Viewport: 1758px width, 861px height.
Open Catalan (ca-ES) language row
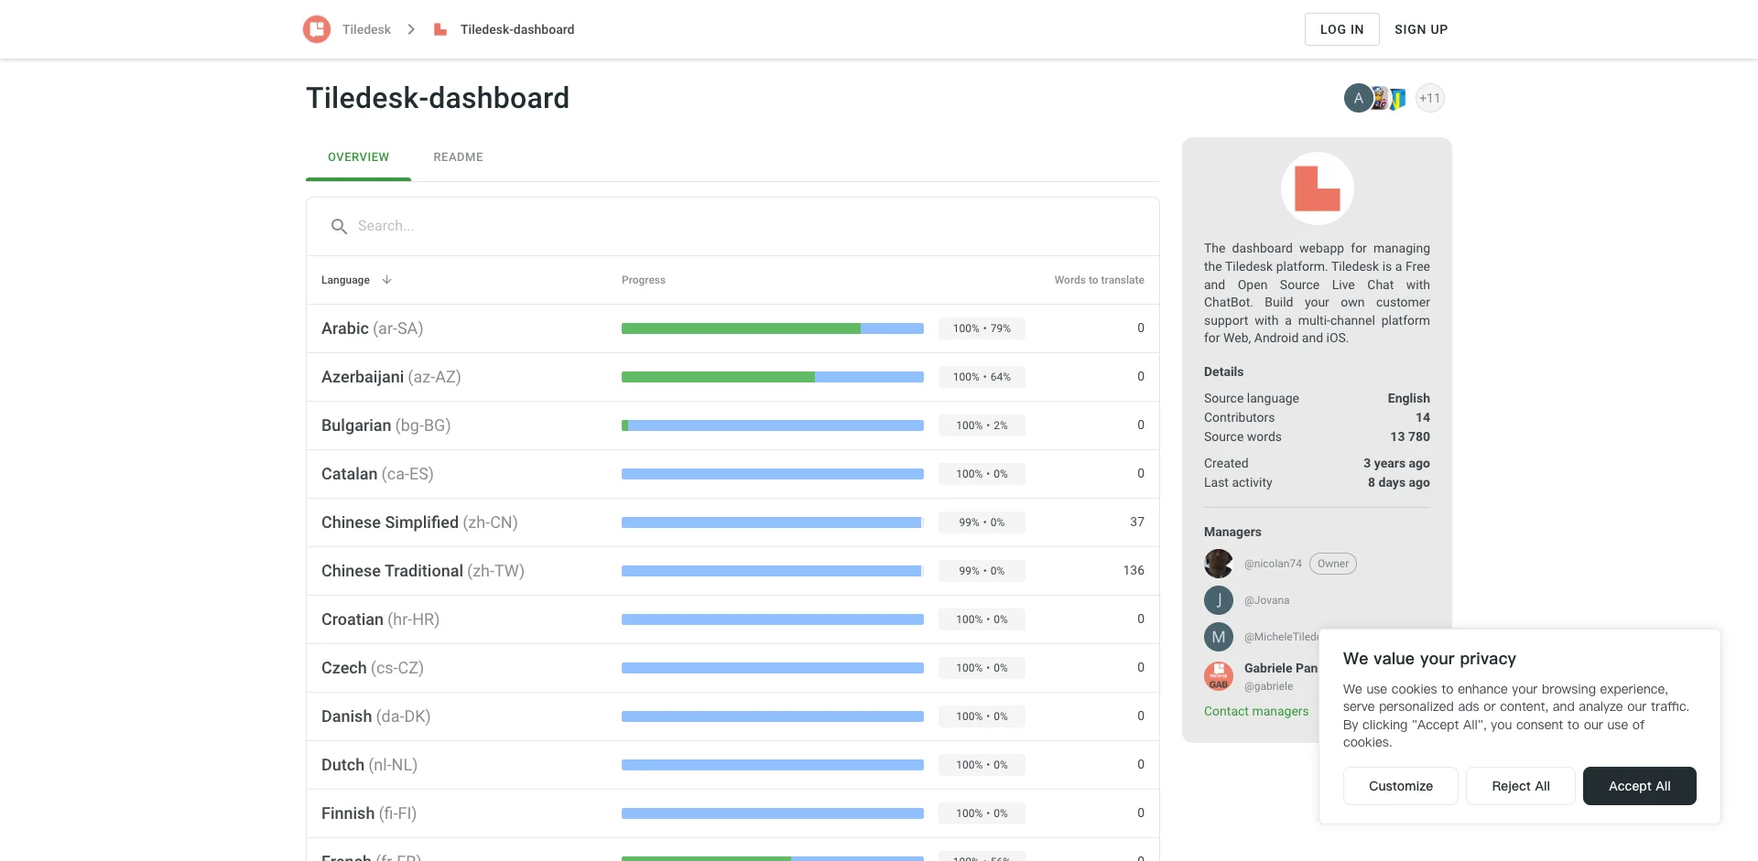coord(732,474)
